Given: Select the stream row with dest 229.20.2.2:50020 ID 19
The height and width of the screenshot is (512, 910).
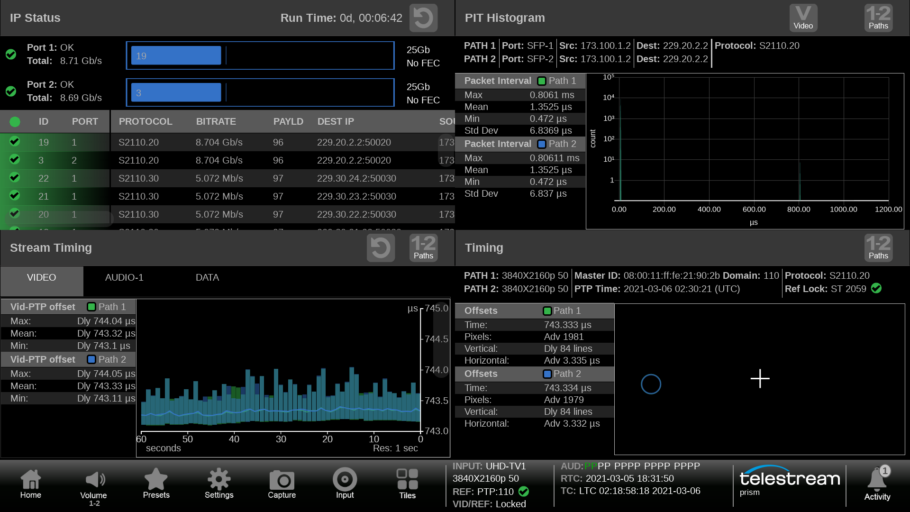Looking at the screenshot, I should click(227, 142).
